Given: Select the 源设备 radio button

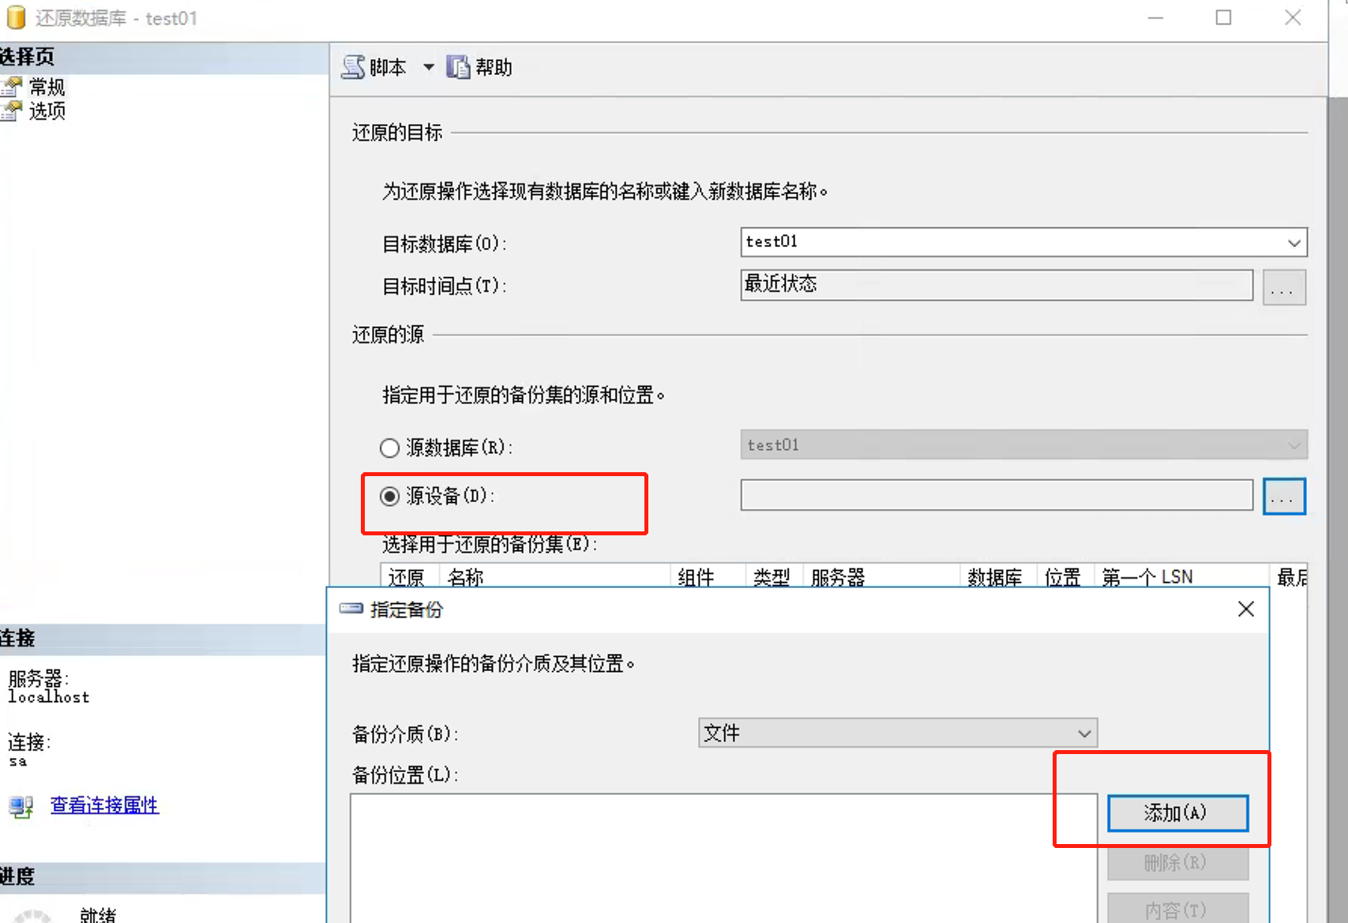Looking at the screenshot, I should coord(389,497).
